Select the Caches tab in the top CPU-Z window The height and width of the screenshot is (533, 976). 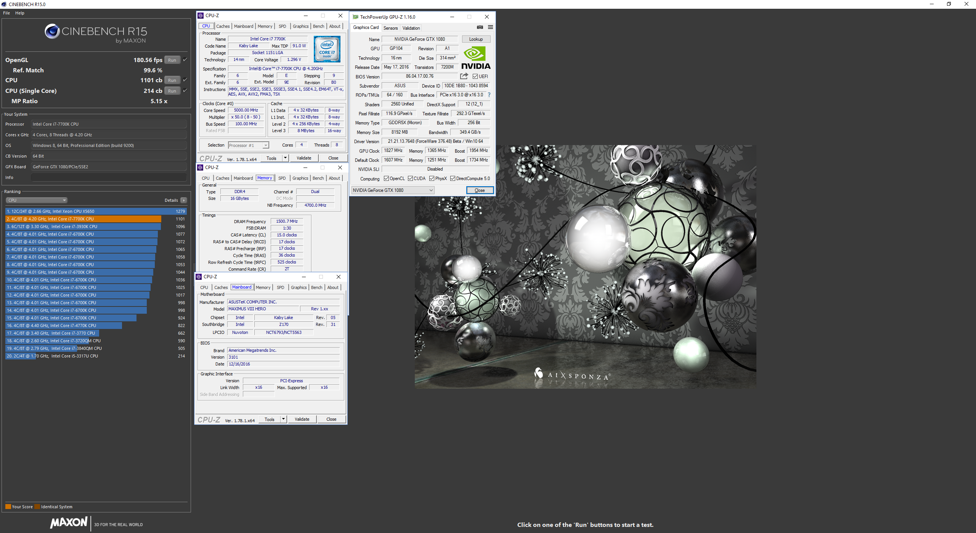pyautogui.click(x=223, y=26)
